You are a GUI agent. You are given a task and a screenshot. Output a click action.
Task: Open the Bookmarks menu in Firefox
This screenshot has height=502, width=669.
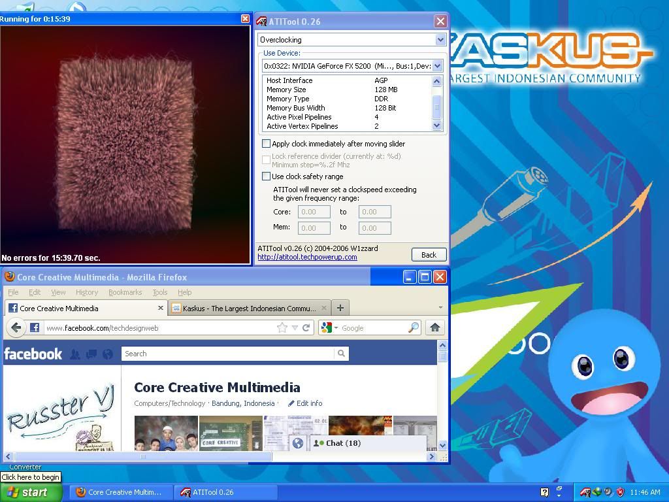tap(125, 292)
